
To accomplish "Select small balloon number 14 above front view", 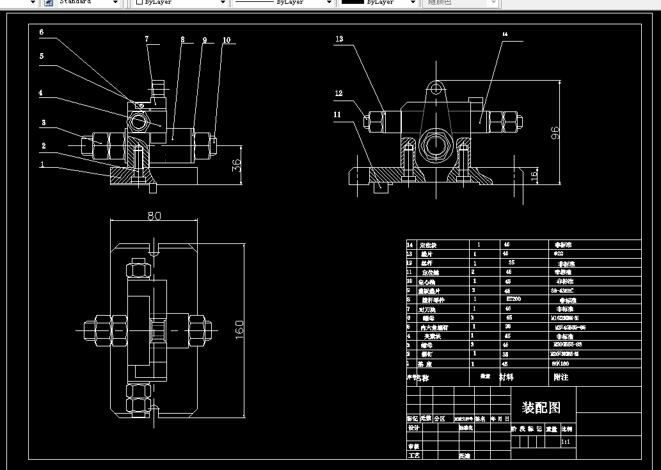I will click(505, 34).
